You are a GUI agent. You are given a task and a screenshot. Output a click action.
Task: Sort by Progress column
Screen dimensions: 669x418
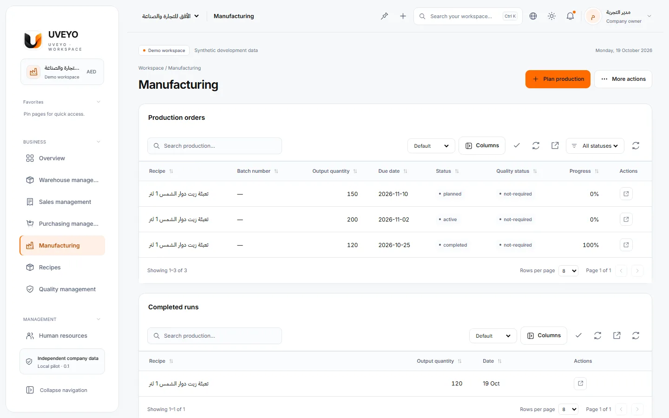[584, 171]
